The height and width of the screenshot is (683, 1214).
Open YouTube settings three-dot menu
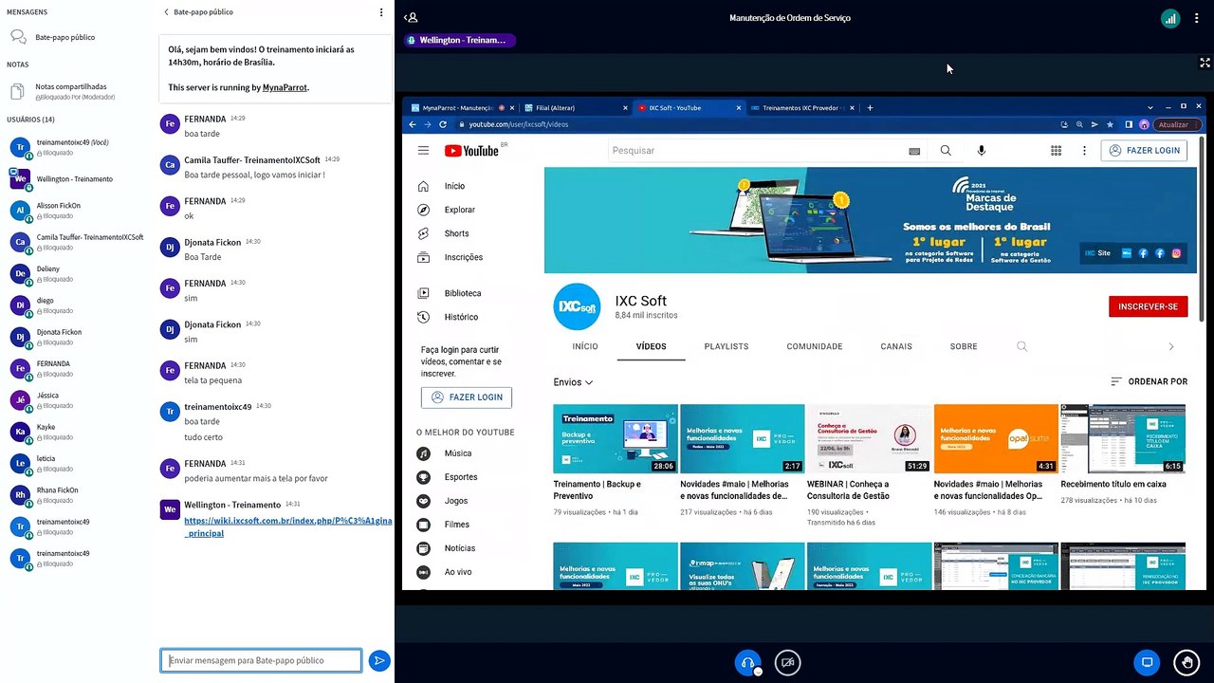[x=1084, y=150]
